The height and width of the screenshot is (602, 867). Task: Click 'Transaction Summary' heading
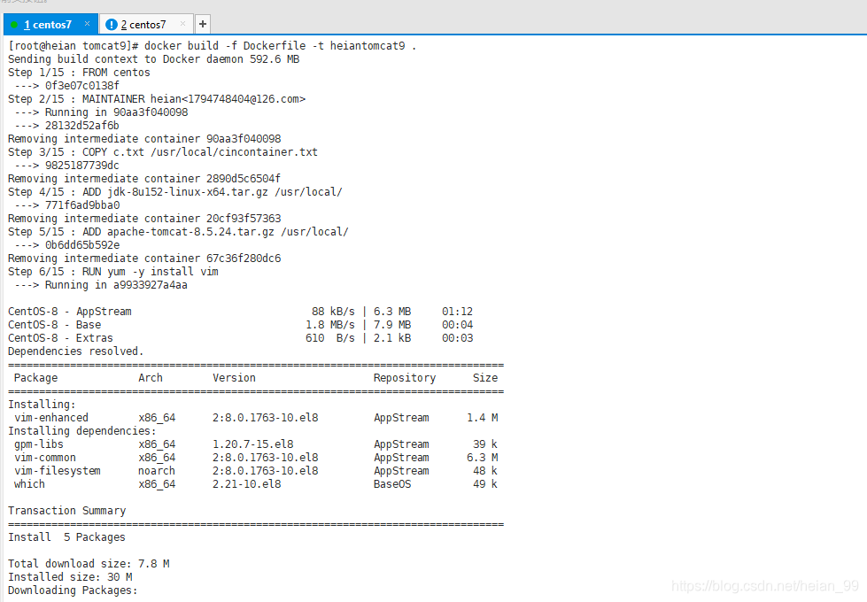coord(67,510)
